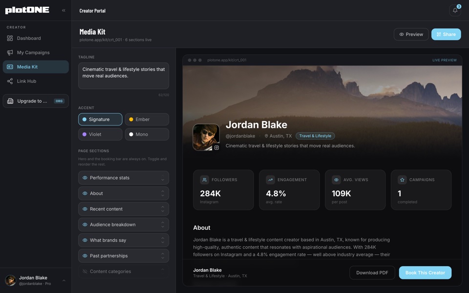The width and height of the screenshot is (469, 293).
Task: Click the @jordanblake handle in preview
Action: tap(240, 136)
